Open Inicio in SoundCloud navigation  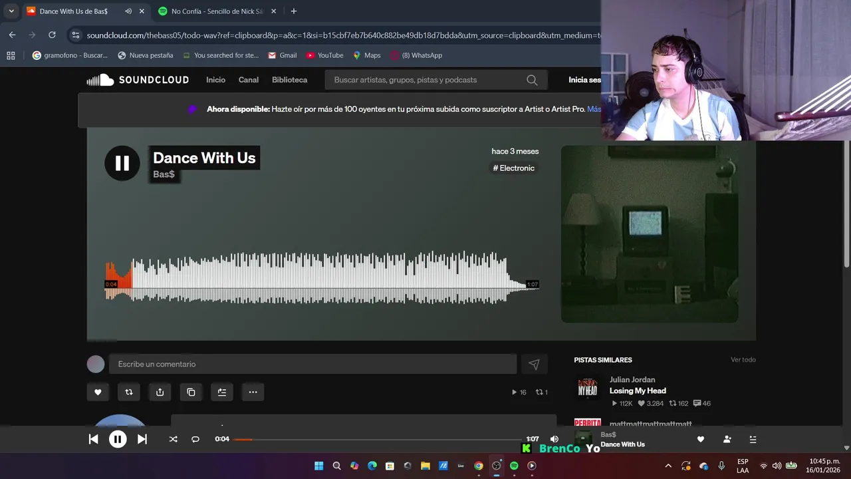click(x=215, y=80)
